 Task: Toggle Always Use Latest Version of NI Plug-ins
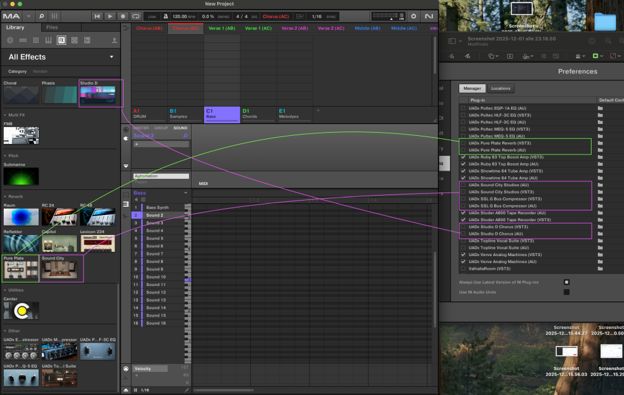click(x=567, y=282)
